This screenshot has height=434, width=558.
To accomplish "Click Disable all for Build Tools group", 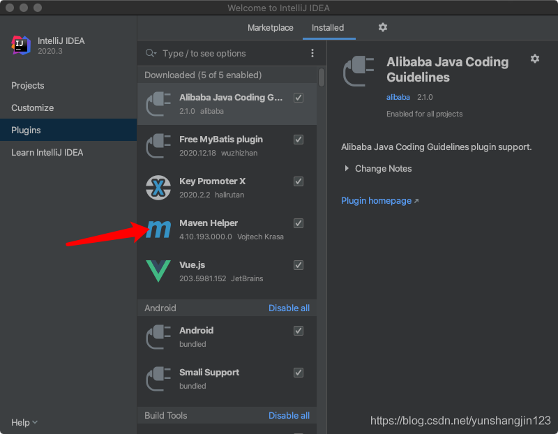I will (289, 415).
